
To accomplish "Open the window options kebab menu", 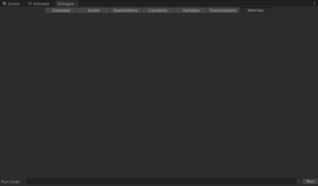I will (x=314, y=3).
